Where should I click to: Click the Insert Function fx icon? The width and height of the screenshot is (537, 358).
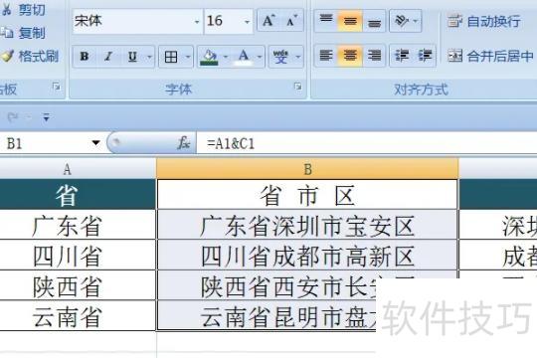pyautogui.click(x=184, y=143)
